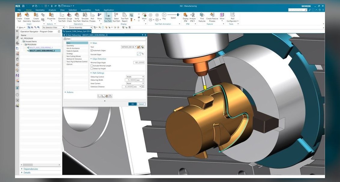This screenshot has height=182, width=340.
Task: Open the Deburring Width units dropdown
Action: (x=140, y=80)
